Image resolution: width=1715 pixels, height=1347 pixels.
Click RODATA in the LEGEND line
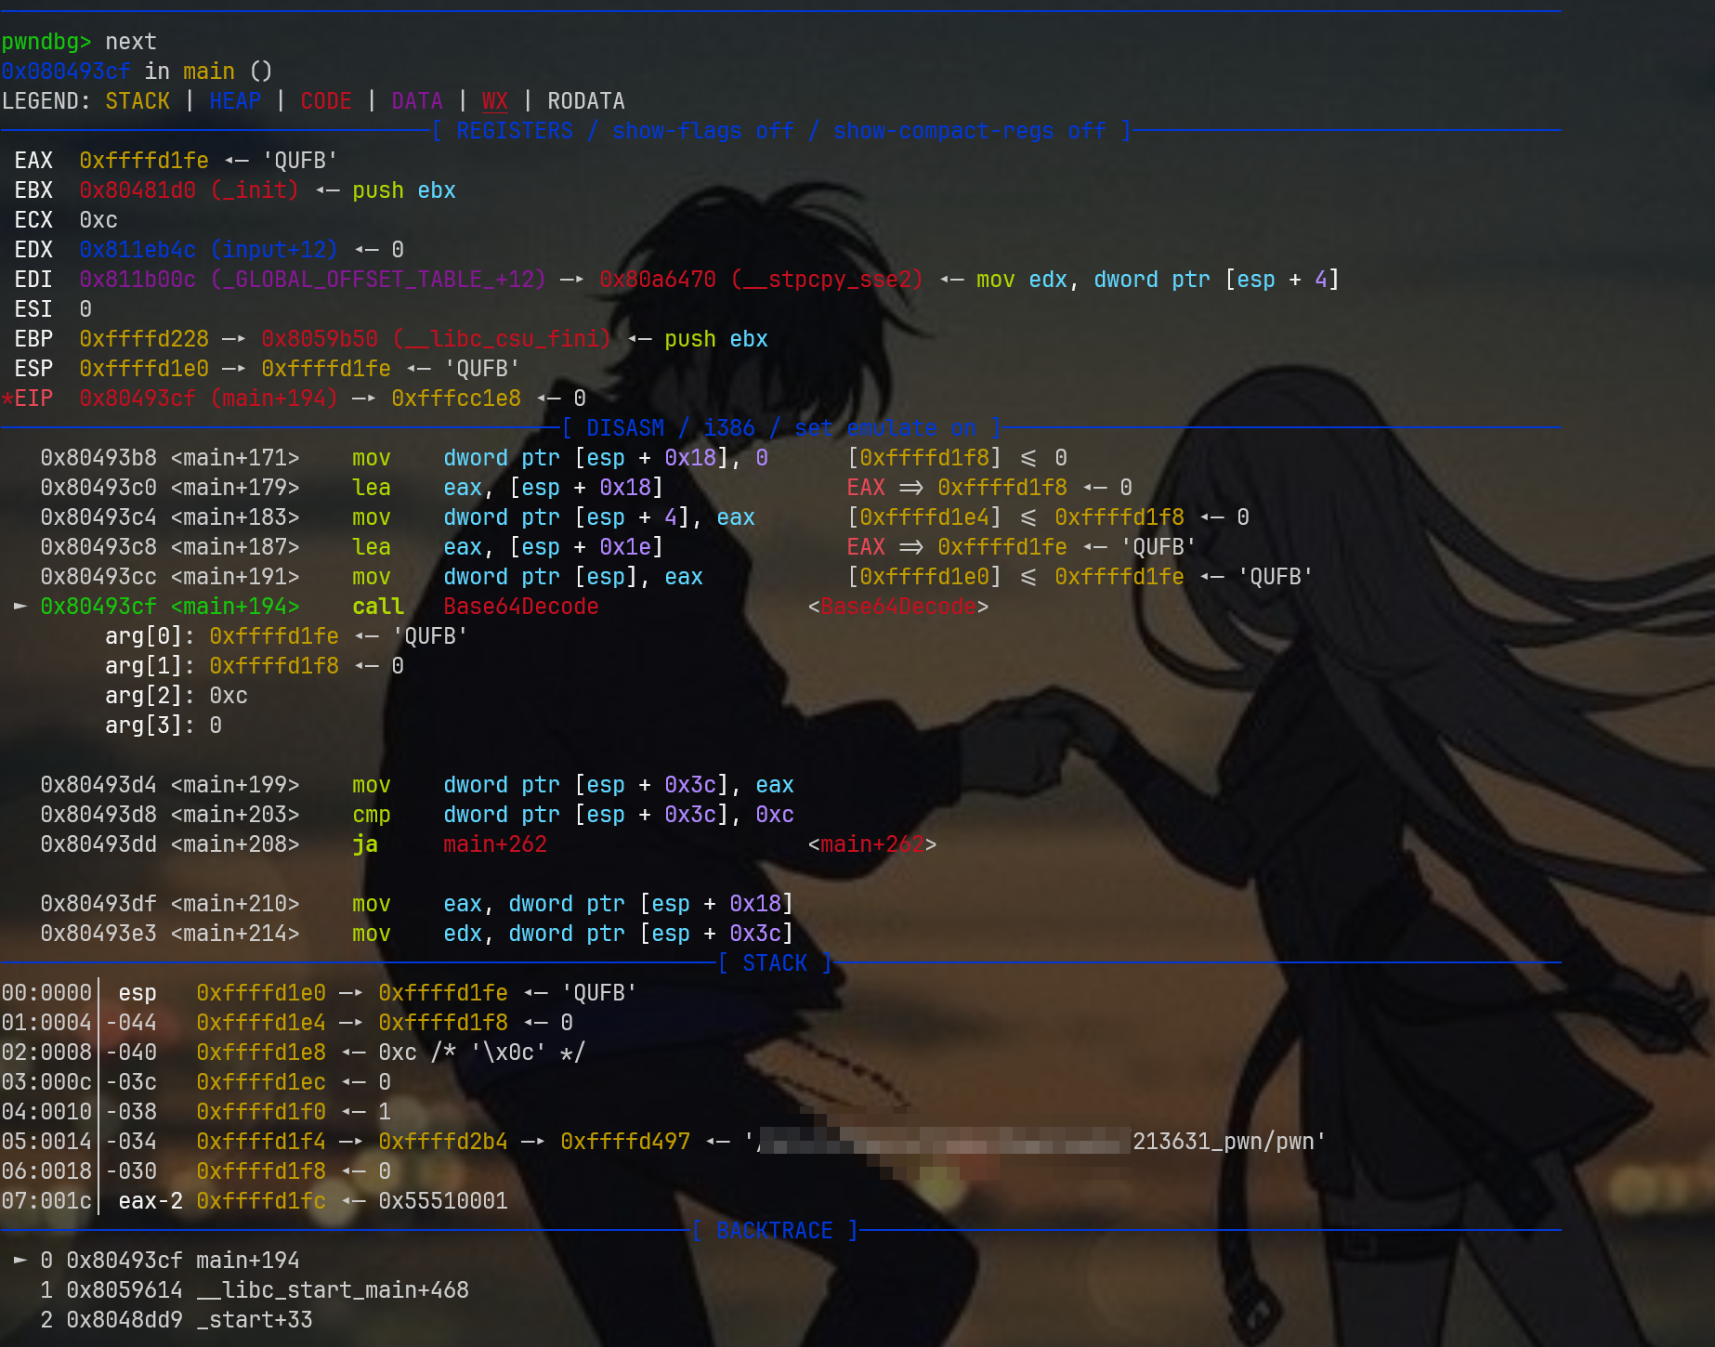pos(586,101)
